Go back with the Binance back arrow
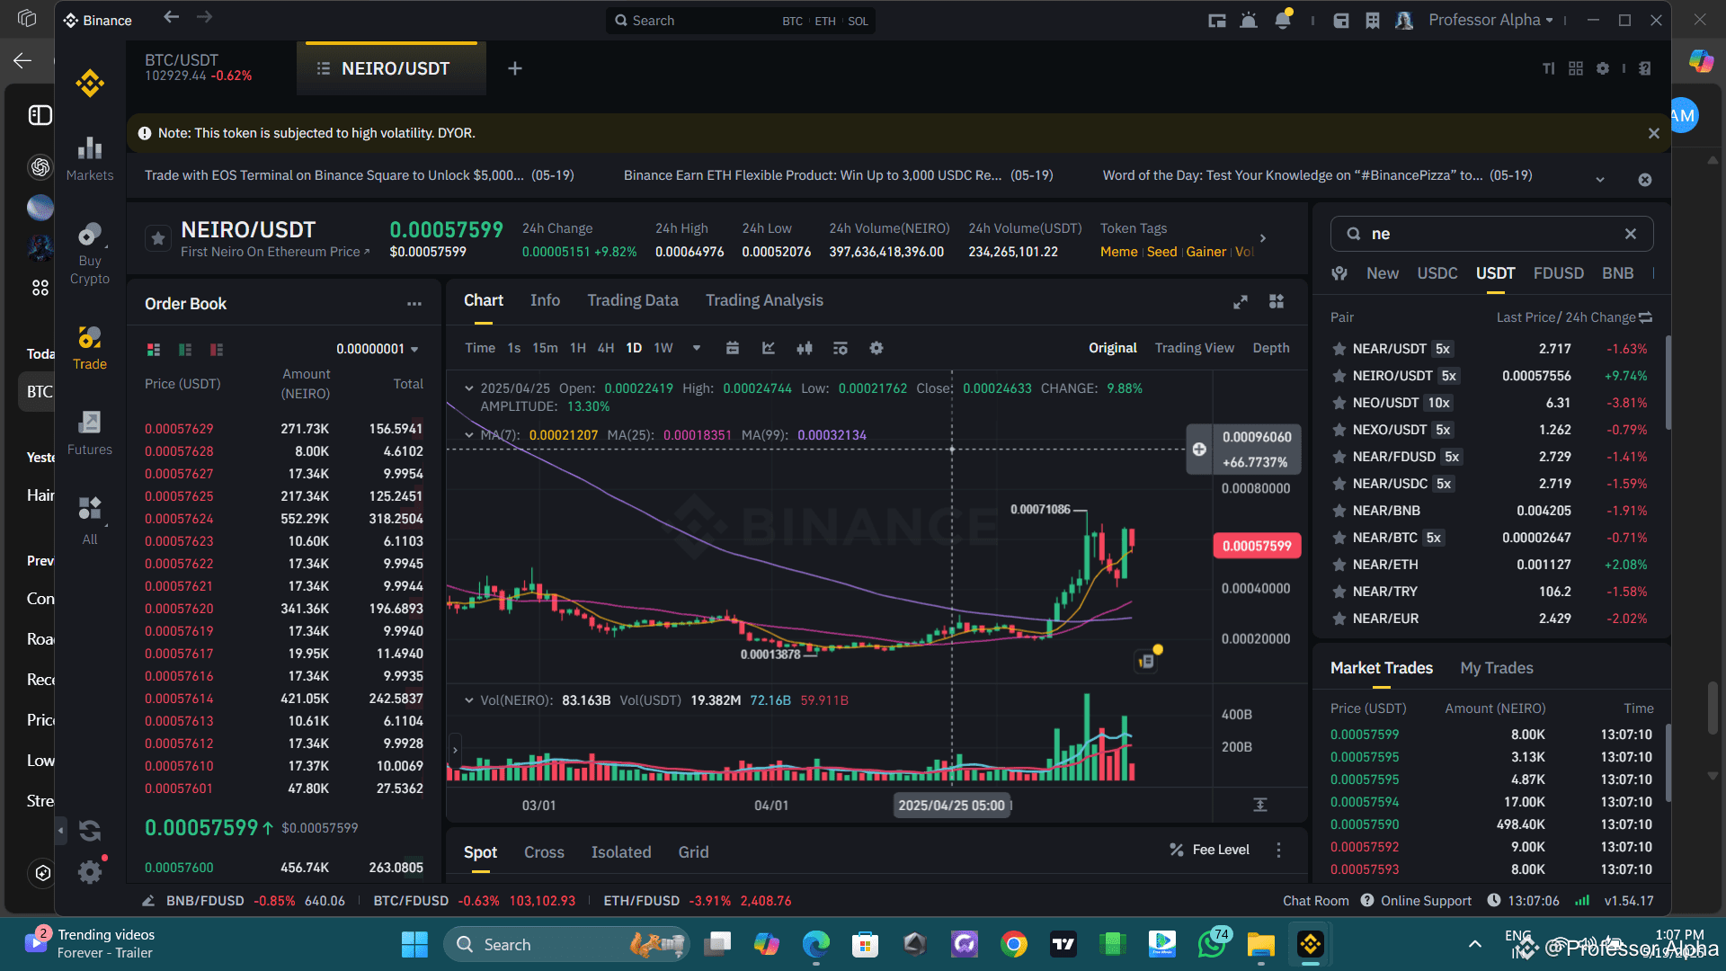1726x971 pixels. point(171,17)
